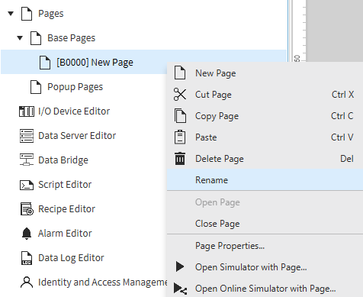Open Alarm Editor
Image resolution: width=363 pixels, height=297 pixels.
[65, 234]
